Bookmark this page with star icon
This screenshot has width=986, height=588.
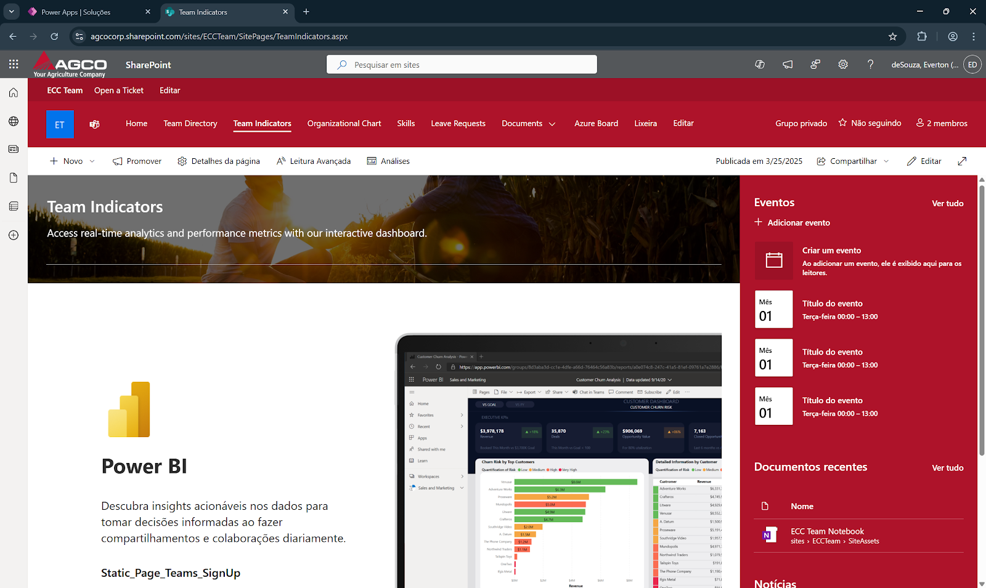[x=892, y=36]
